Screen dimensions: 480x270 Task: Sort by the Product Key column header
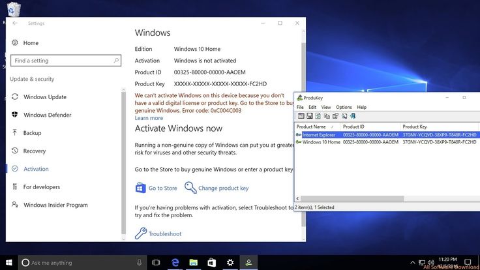(439, 127)
